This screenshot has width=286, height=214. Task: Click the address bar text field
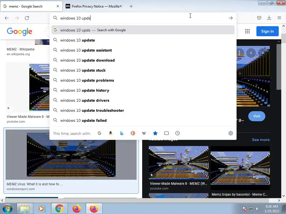click(143, 18)
